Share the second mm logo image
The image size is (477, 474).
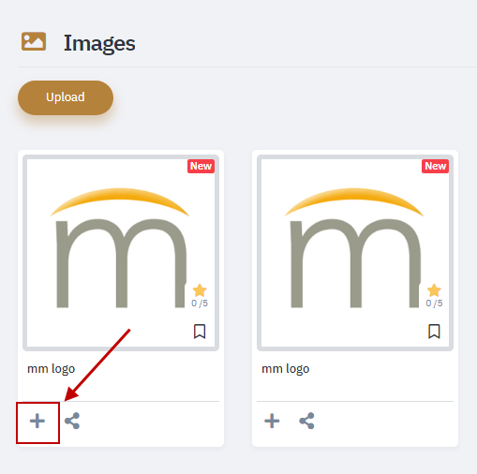click(x=306, y=421)
